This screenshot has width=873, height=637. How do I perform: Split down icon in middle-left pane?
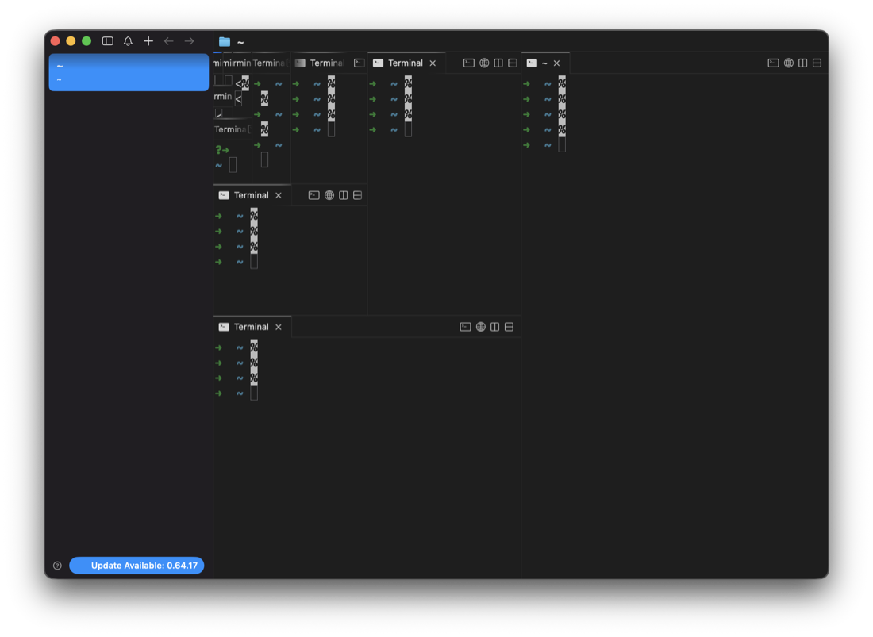(357, 195)
